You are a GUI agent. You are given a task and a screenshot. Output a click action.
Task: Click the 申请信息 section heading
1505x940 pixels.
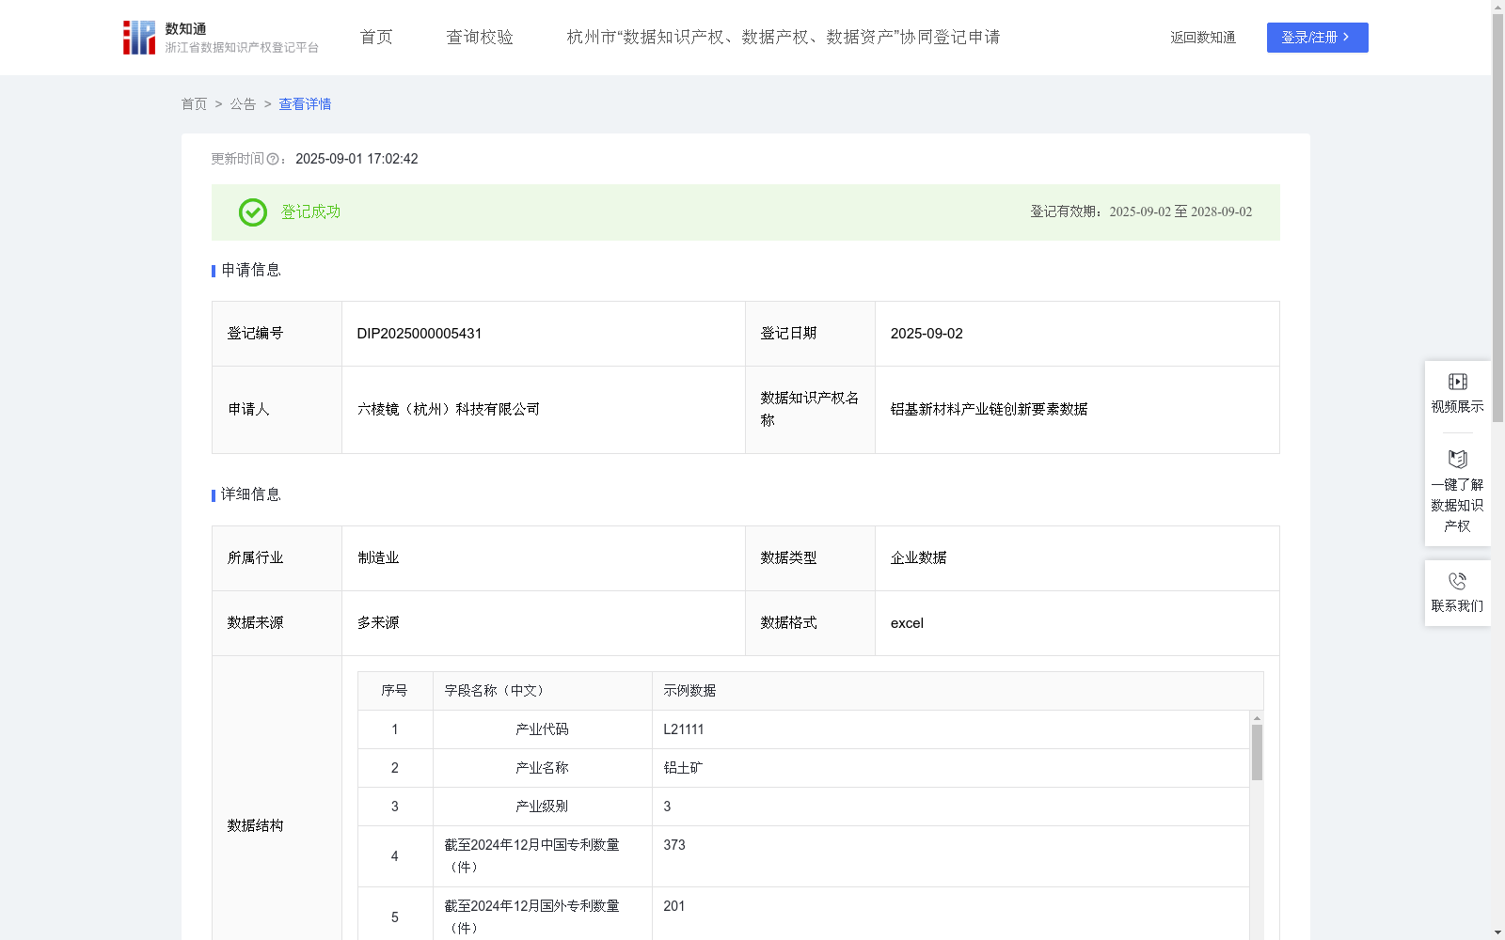(250, 271)
